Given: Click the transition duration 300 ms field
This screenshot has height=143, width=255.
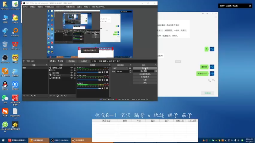Looking at the screenshot, I should point(123,71).
